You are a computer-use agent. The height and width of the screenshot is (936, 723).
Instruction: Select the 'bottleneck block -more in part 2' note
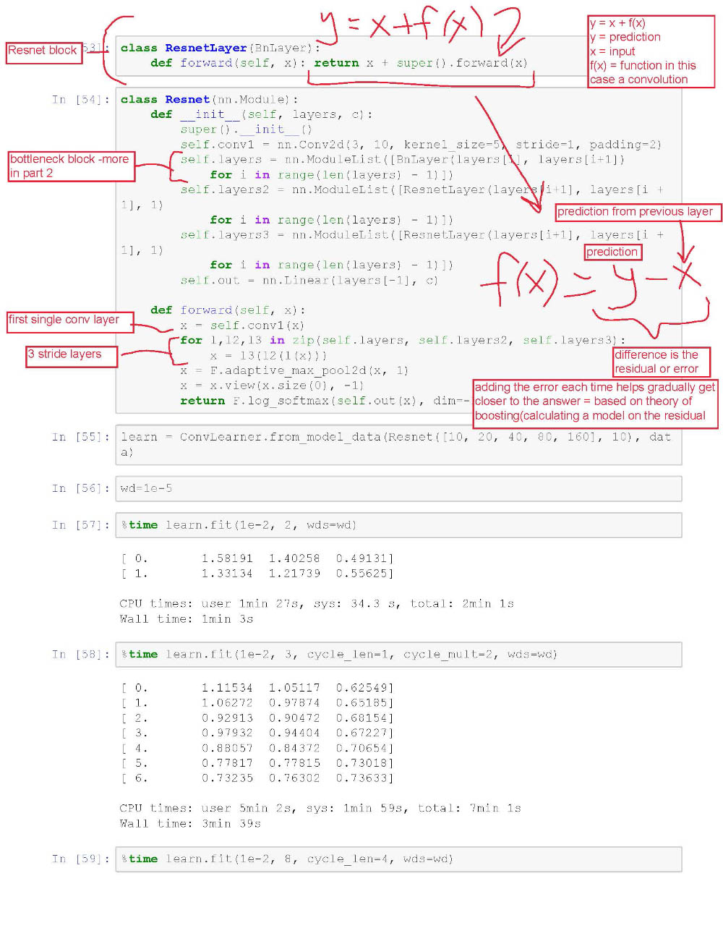coord(72,166)
